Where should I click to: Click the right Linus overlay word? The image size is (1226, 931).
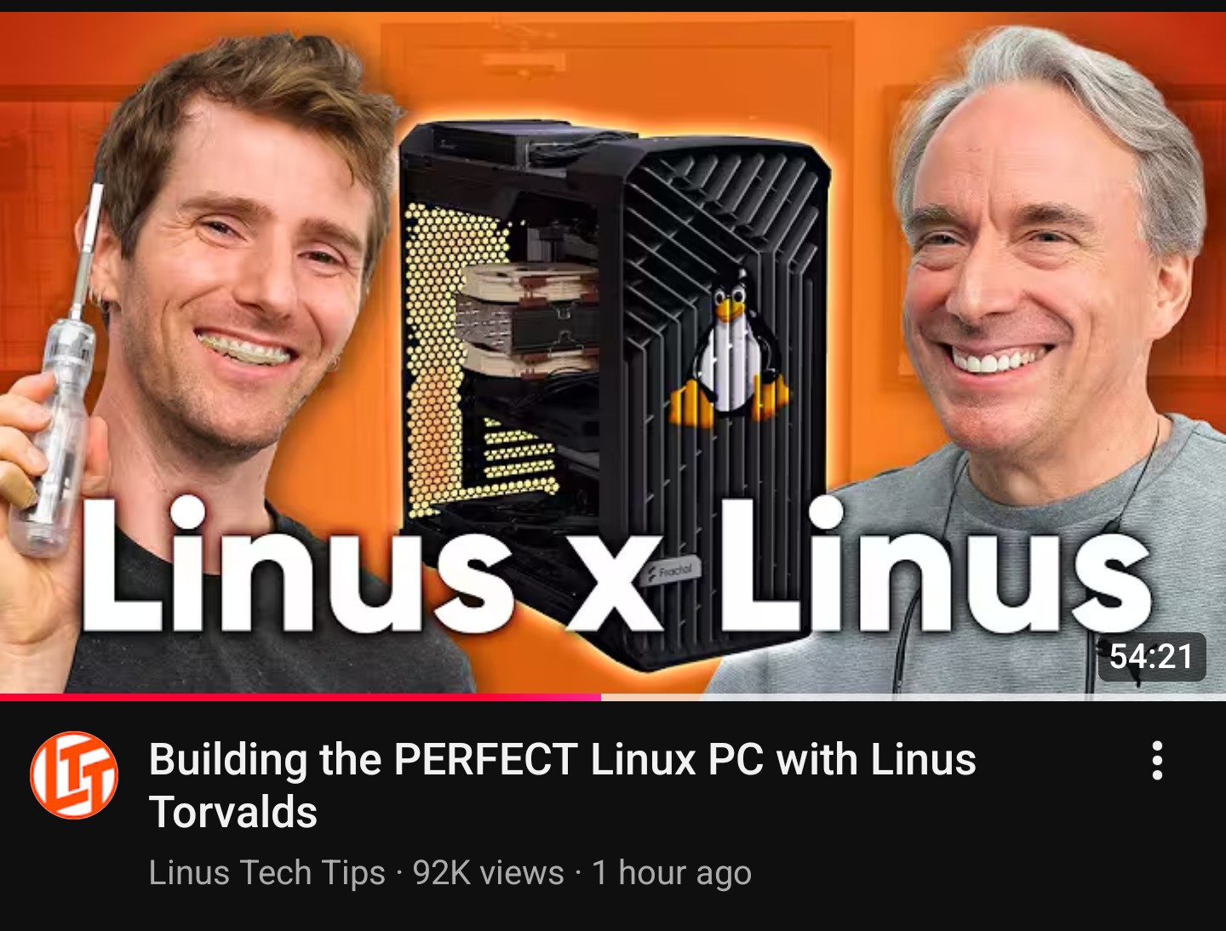[x=935, y=563]
